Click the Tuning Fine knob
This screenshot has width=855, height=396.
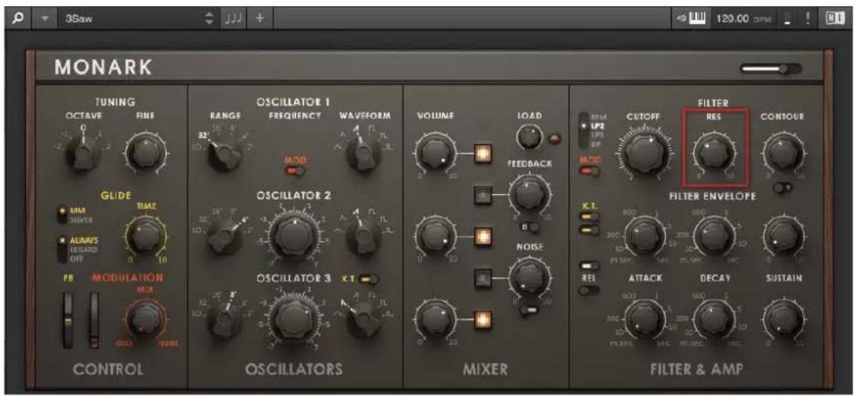[x=145, y=153]
